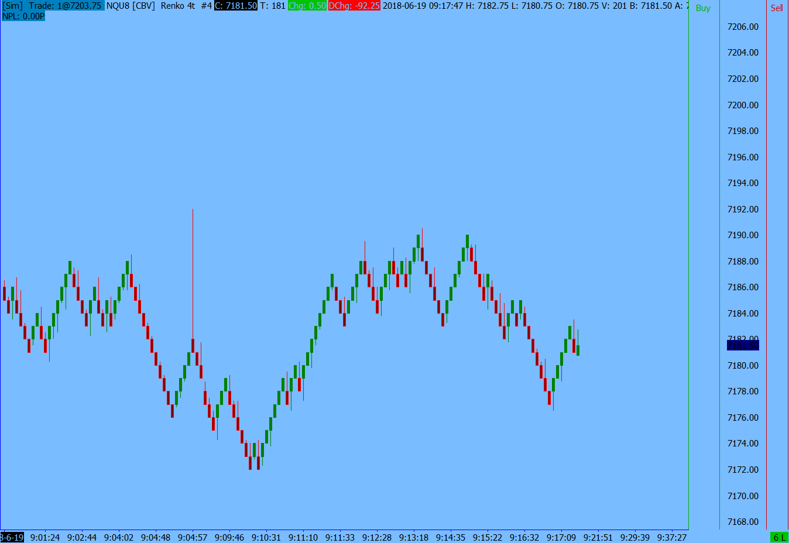Click the 7184.00 price scale label

[743, 314]
